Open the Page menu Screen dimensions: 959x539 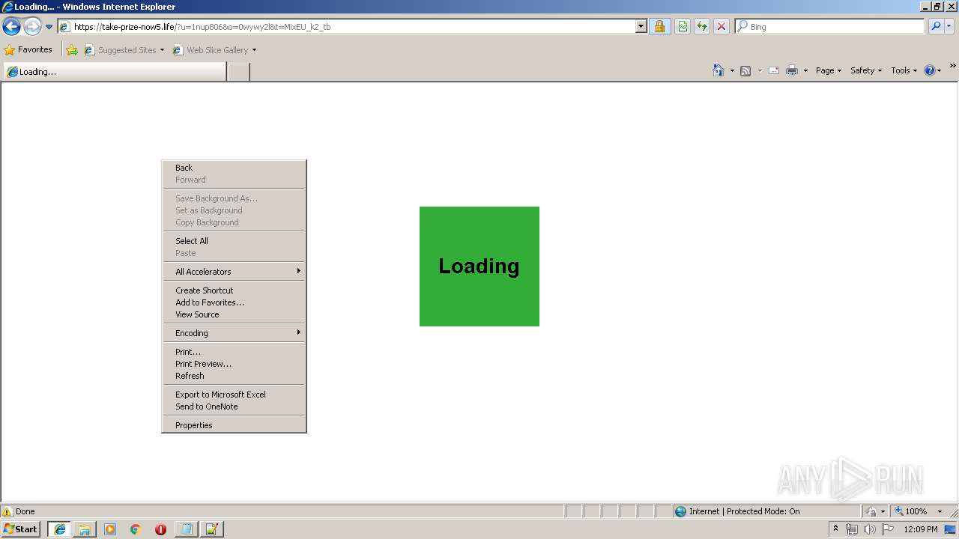[x=828, y=70]
